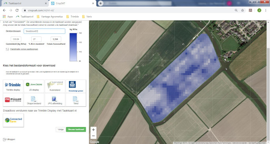270x144 pixels.
Task: Close the Taakkaart.nl tab
Action: point(46,3)
